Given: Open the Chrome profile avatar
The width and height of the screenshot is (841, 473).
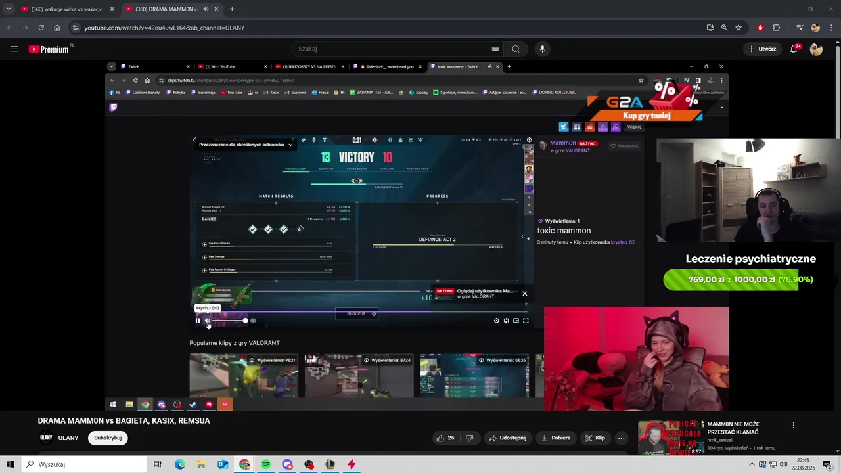Looking at the screenshot, I should [x=815, y=28].
